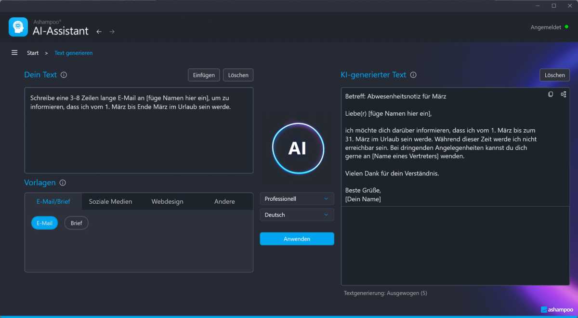Select the E-Mail template pill
This screenshot has height=318, width=578.
click(44, 223)
